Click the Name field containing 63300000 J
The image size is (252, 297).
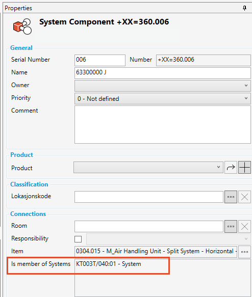pyautogui.click(x=163, y=73)
